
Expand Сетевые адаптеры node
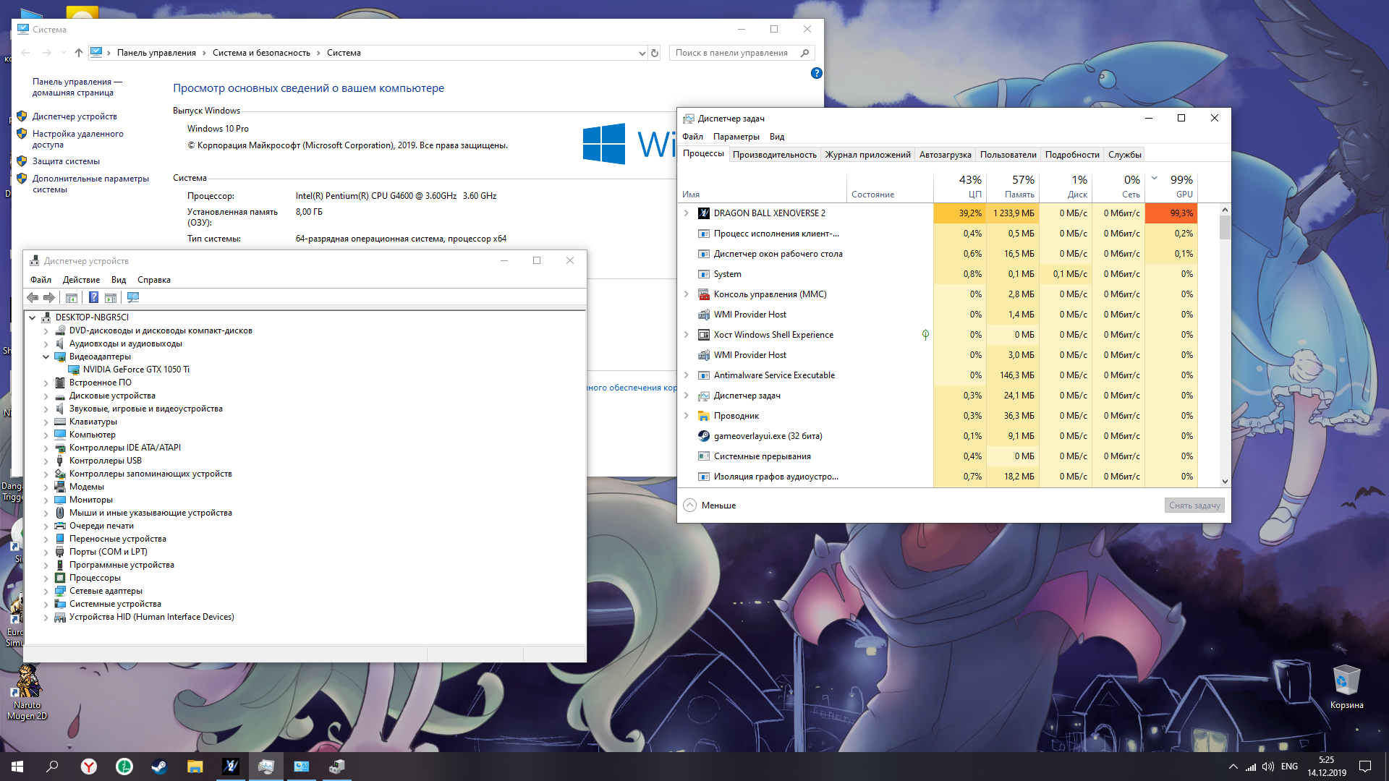(x=46, y=591)
